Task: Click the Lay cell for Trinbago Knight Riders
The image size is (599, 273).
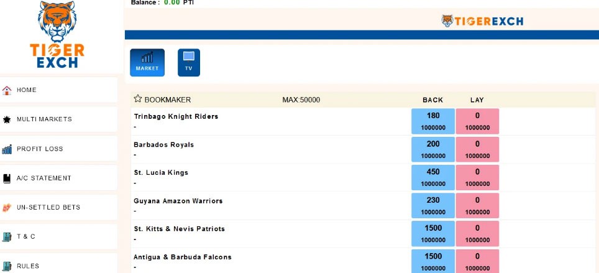Action: pyautogui.click(x=477, y=121)
